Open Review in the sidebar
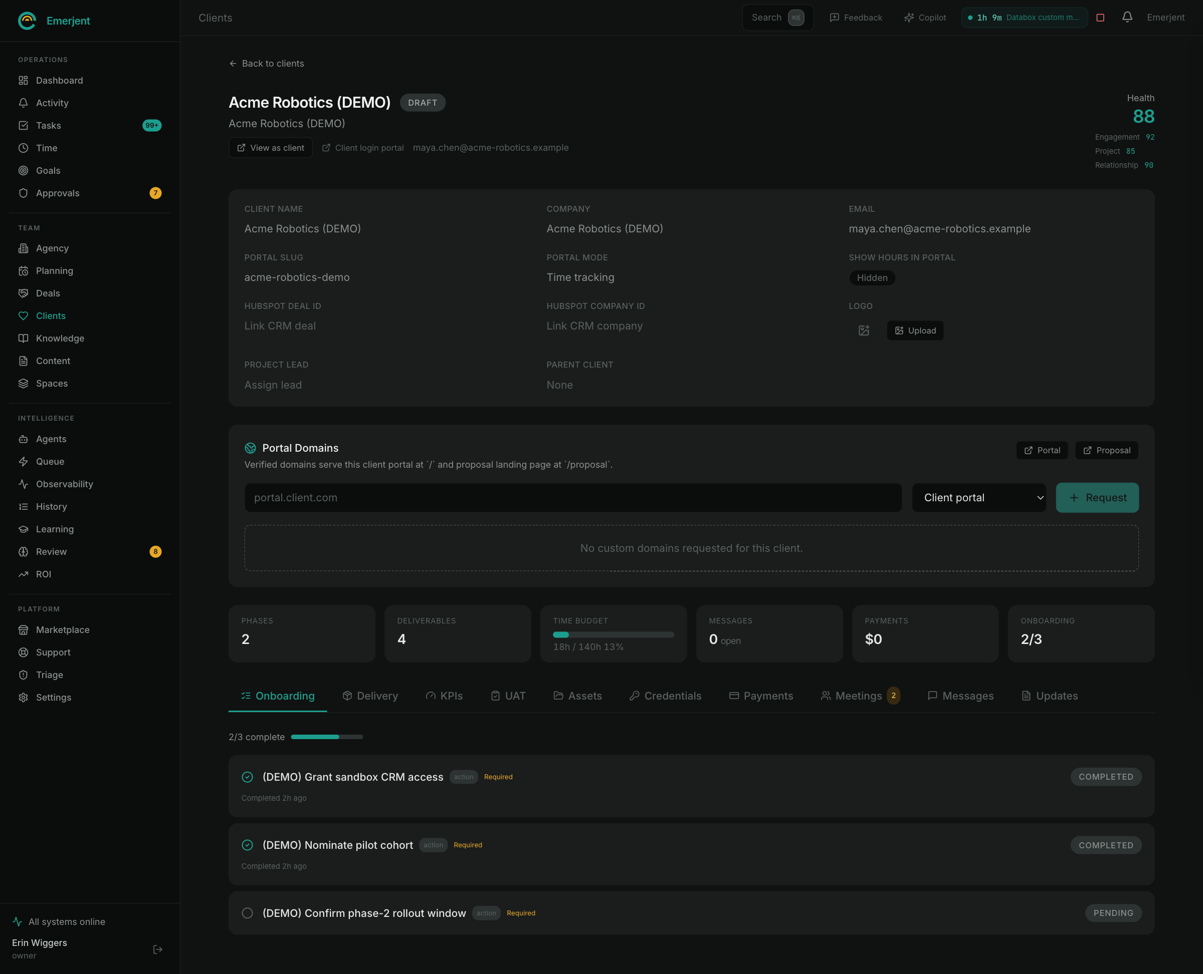This screenshot has width=1203, height=974. [90, 551]
